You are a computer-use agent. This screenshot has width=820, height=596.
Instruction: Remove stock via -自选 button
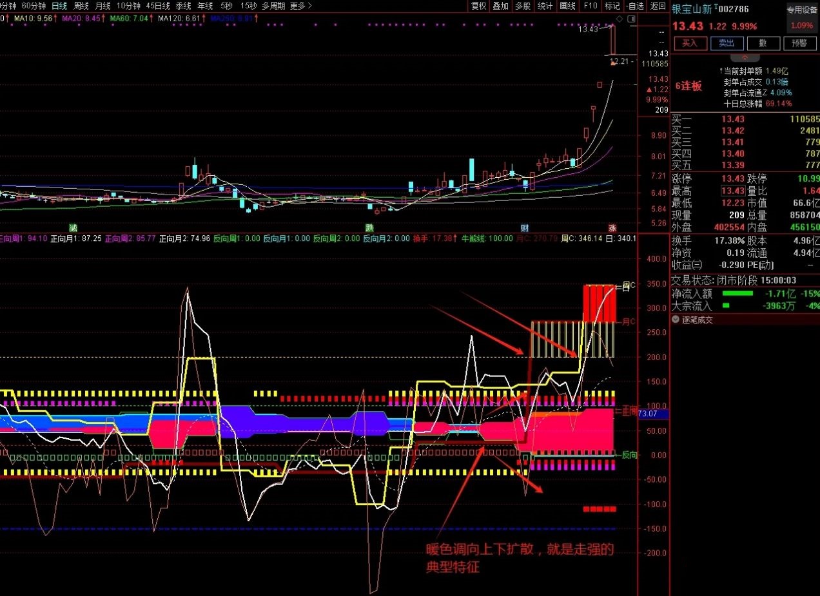(634, 6)
